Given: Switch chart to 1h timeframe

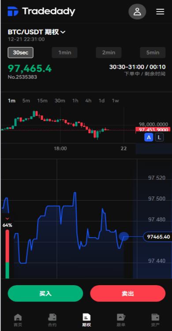Looking at the screenshot, I should click(x=75, y=100).
